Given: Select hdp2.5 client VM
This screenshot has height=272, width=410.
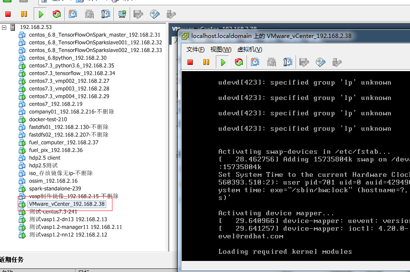Looking at the screenshot, I should coord(44,158).
